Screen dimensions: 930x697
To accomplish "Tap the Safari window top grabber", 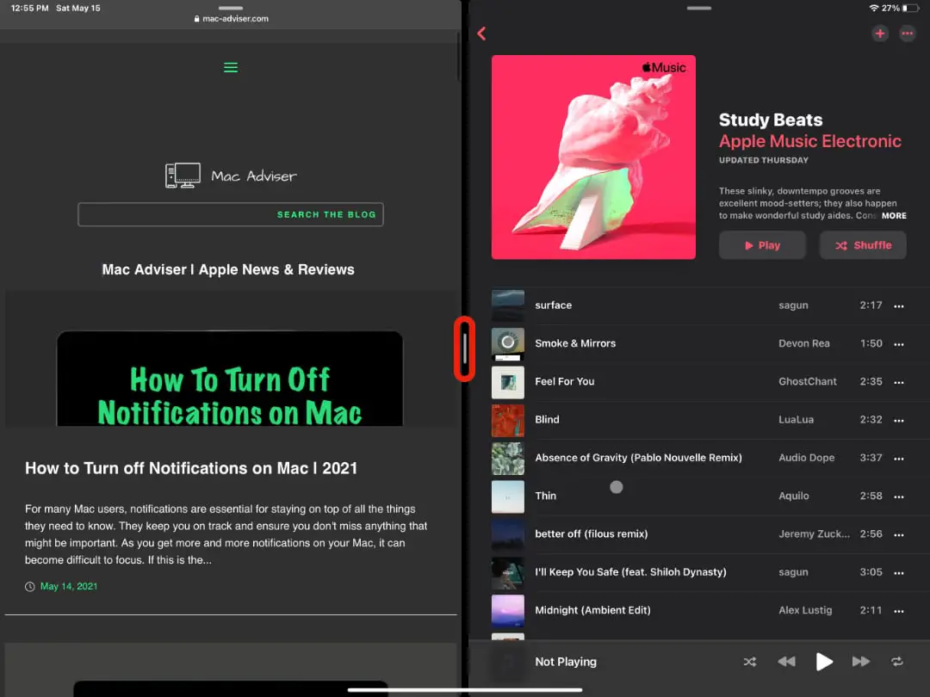I will pos(230,8).
